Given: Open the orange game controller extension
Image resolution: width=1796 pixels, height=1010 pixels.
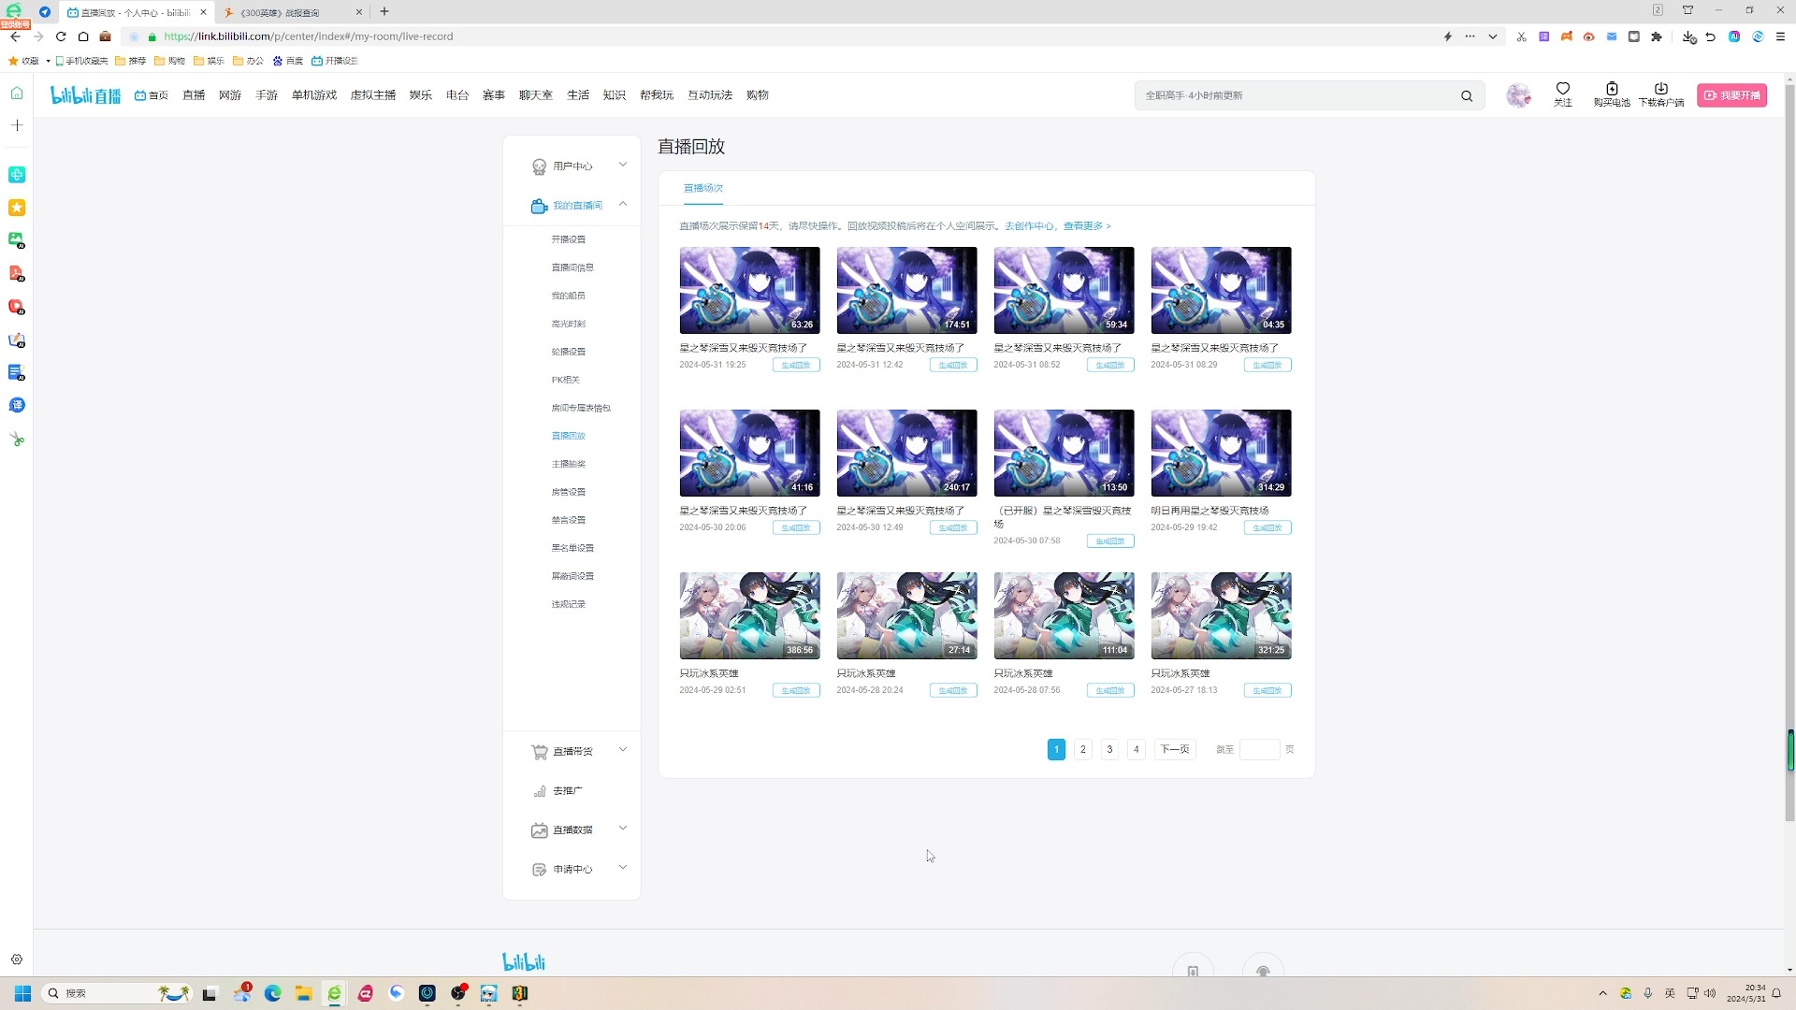Looking at the screenshot, I should [x=1567, y=36].
